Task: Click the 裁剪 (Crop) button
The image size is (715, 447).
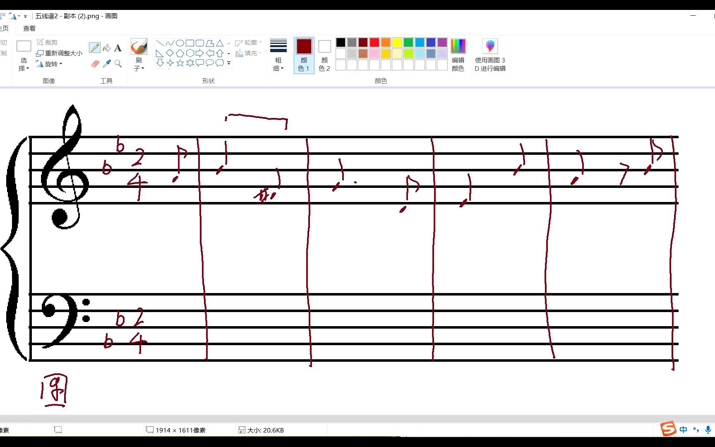Action: 47,43
